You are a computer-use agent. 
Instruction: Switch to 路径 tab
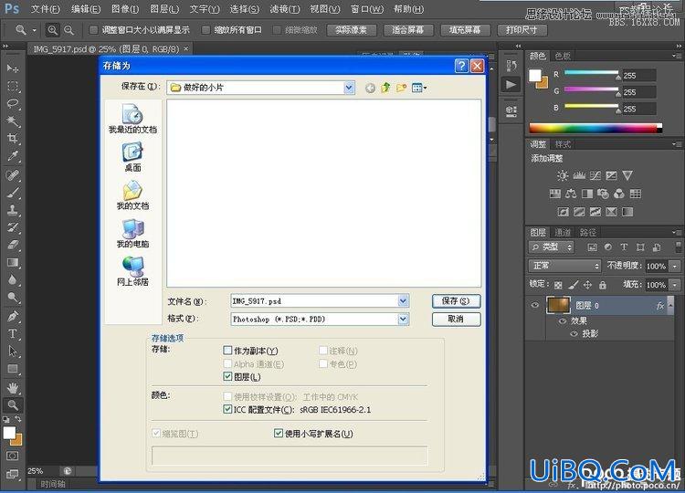tap(587, 232)
